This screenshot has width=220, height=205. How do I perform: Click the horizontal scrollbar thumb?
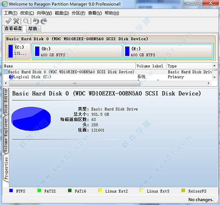click(x=74, y=84)
